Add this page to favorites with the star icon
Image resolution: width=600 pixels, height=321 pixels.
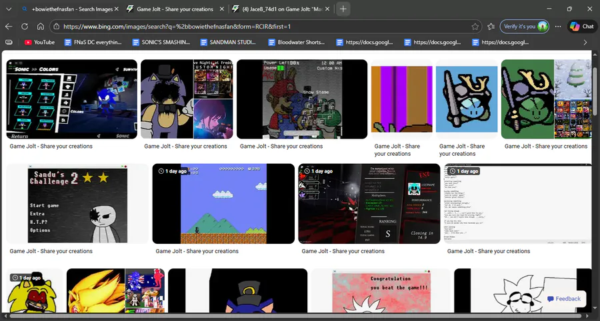[x=475, y=27]
